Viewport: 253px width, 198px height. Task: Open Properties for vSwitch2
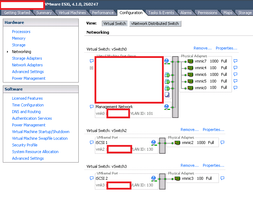coord(213,130)
